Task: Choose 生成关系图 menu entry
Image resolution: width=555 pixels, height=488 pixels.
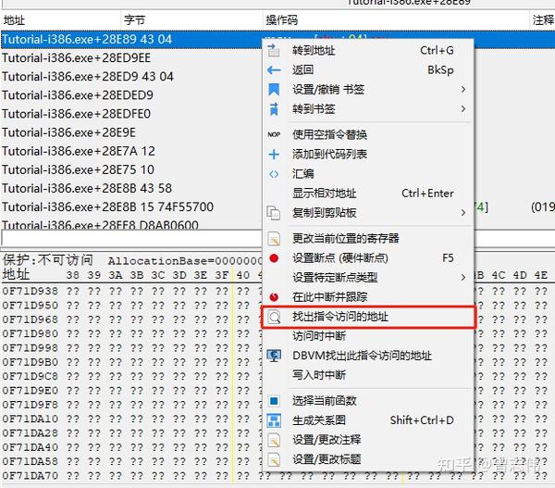Action: click(368, 420)
